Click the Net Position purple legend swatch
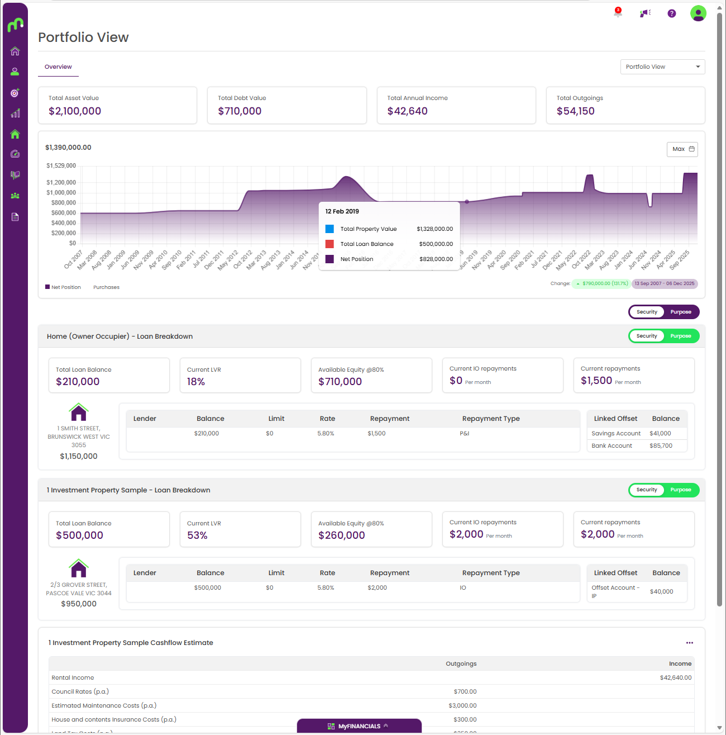 coord(47,287)
